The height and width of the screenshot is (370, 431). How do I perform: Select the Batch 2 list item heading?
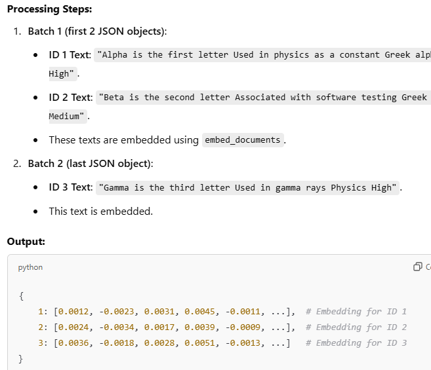pos(91,164)
